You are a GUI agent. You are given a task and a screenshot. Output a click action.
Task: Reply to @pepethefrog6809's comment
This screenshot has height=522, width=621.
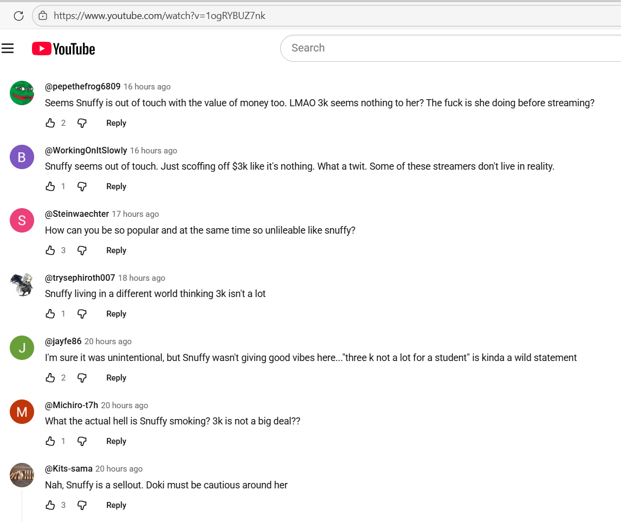coord(116,123)
